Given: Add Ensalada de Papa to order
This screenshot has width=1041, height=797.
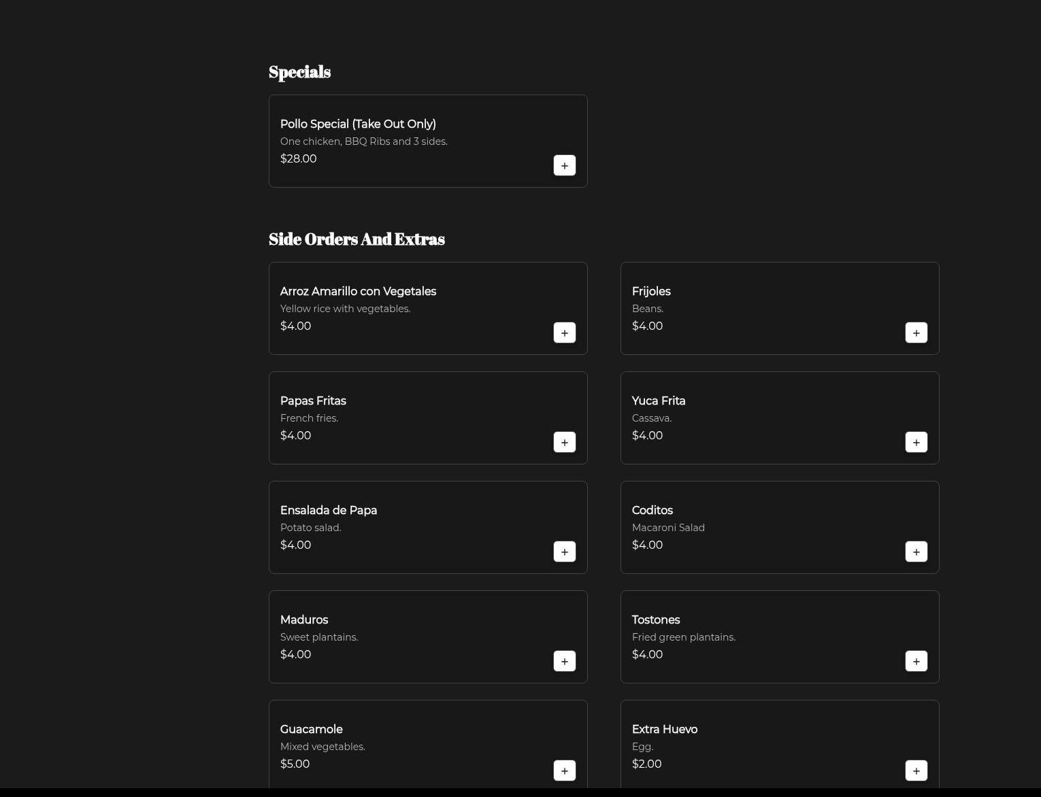Looking at the screenshot, I should (564, 552).
